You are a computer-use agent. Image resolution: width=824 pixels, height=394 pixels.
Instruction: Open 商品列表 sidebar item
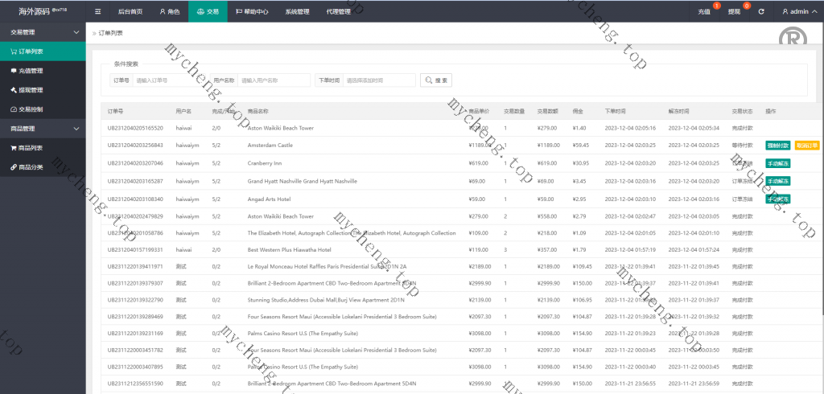(x=31, y=148)
